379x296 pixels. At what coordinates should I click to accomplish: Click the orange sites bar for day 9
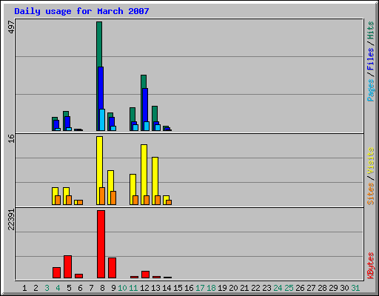coord(113,198)
